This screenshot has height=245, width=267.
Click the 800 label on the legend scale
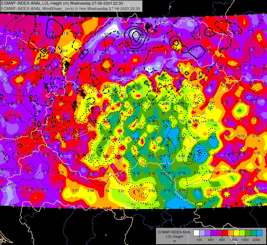[x=222, y=240]
